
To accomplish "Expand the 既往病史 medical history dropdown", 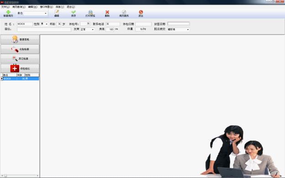I will point(188,29).
